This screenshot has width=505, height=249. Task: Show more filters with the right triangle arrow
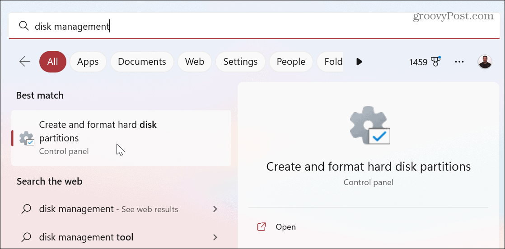pos(360,62)
